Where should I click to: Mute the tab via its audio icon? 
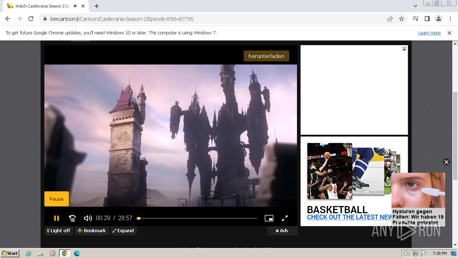75,6
